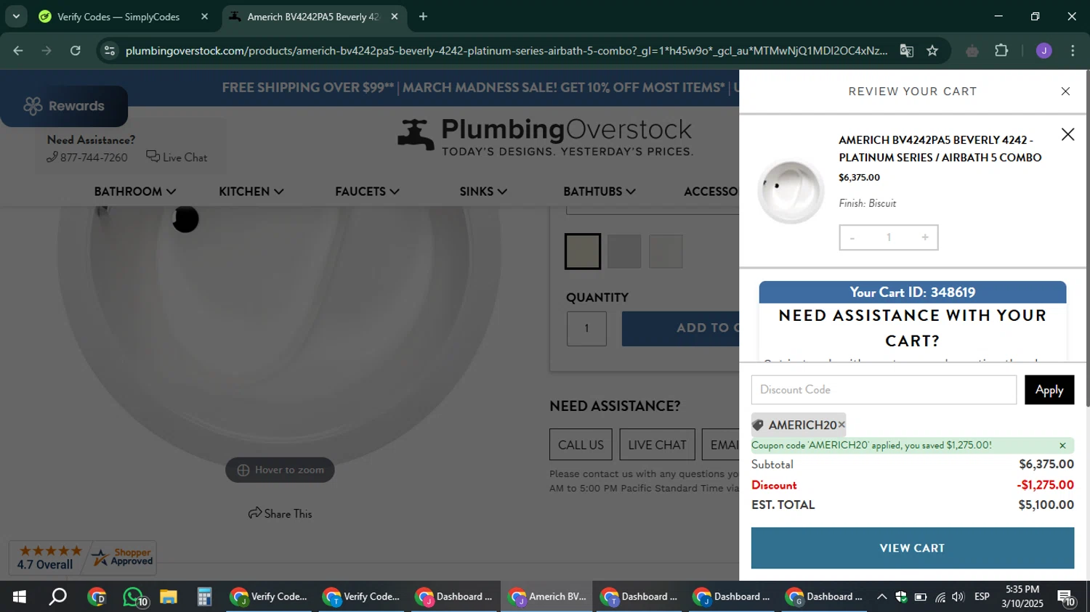Open Calculator from the taskbar
Viewport: 1090px width, 612px height.
(204, 597)
